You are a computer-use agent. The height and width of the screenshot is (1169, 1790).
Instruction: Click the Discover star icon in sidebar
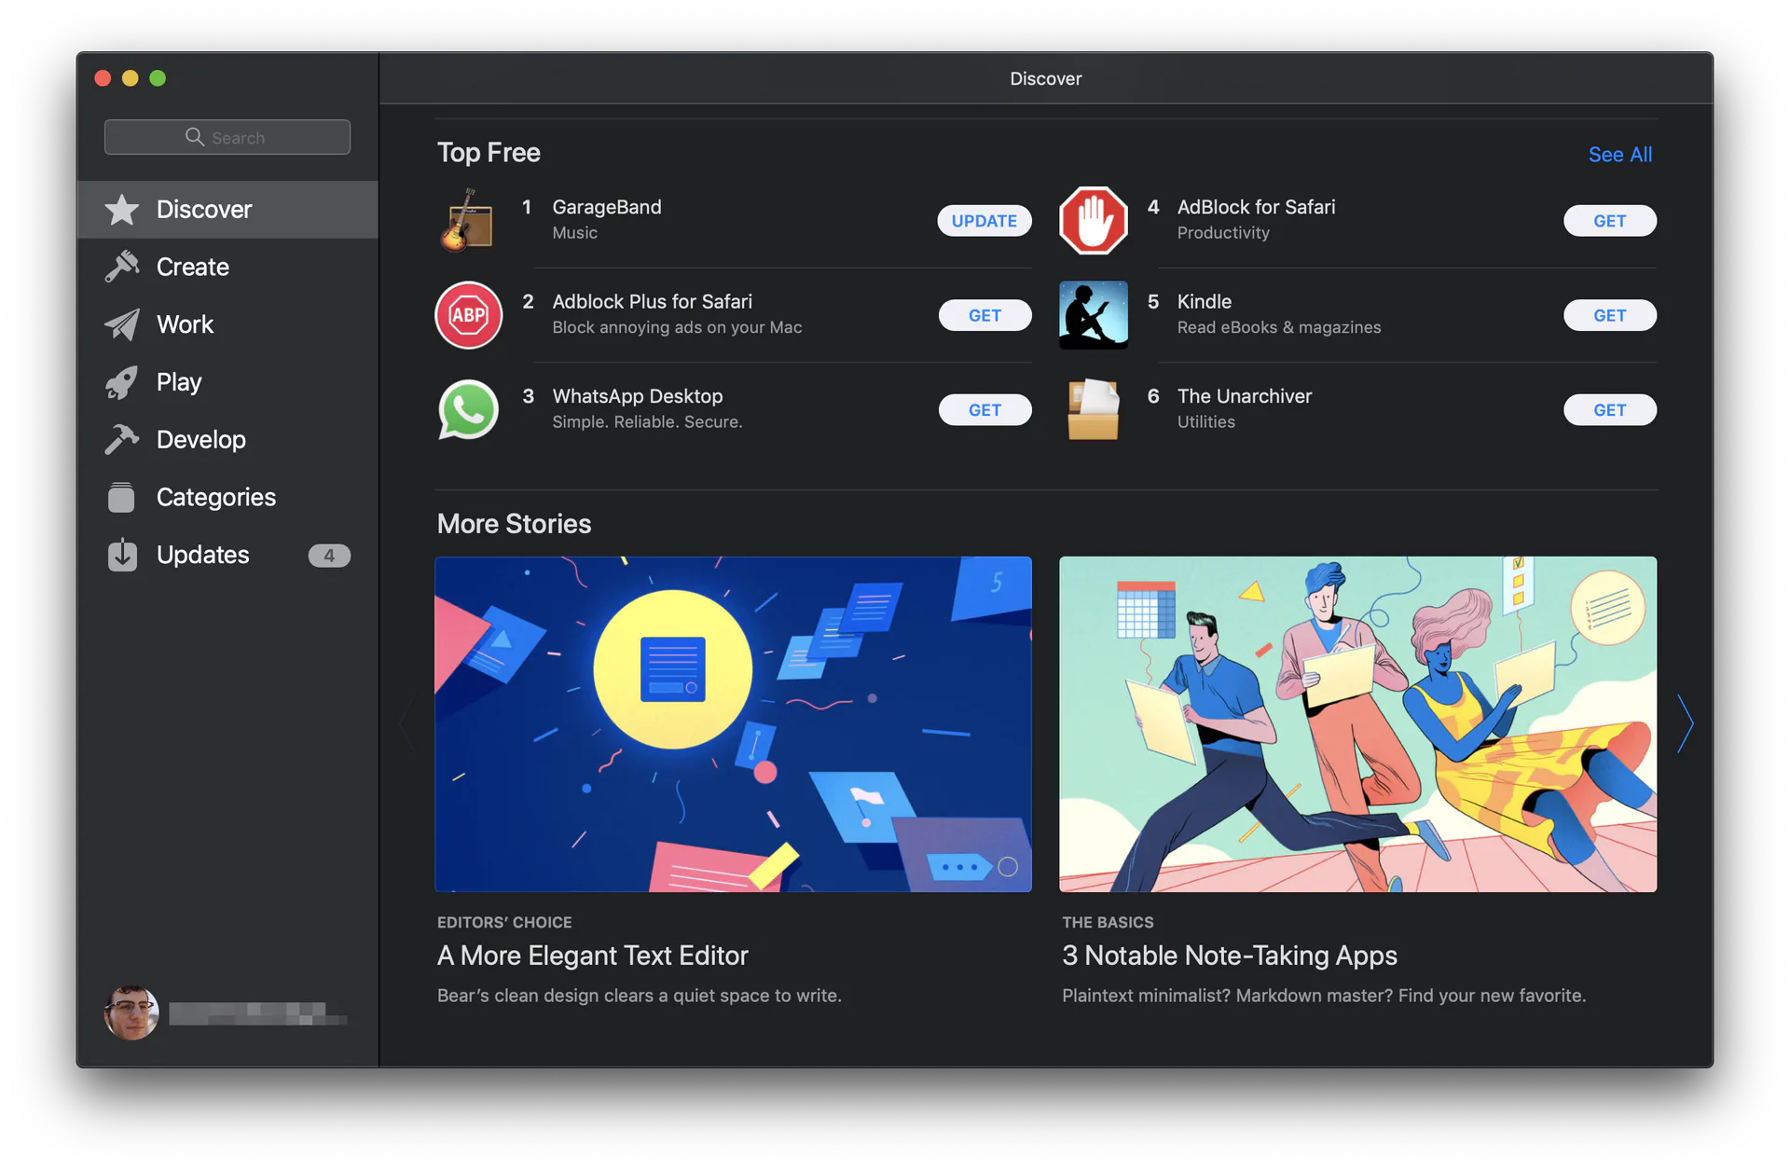point(122,210)
